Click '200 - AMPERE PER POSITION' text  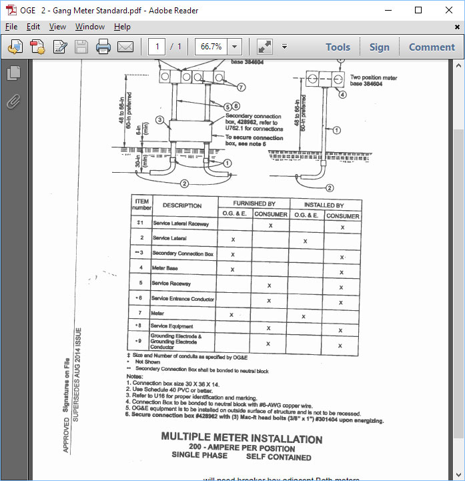(242, 448)
